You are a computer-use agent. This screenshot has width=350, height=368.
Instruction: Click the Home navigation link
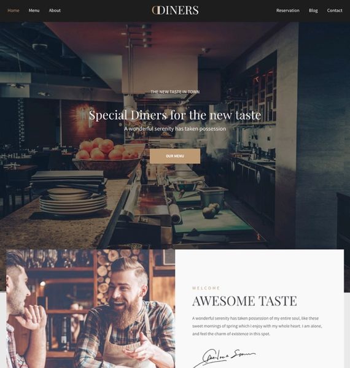point(13,10)
